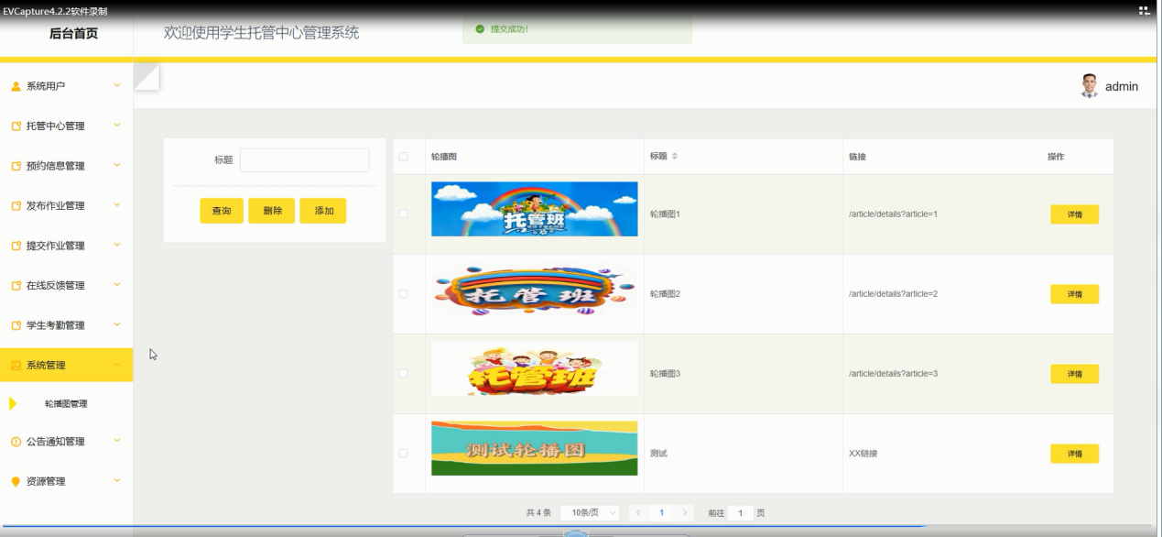Collapse the 系统管理 chevron

(116, 366)
